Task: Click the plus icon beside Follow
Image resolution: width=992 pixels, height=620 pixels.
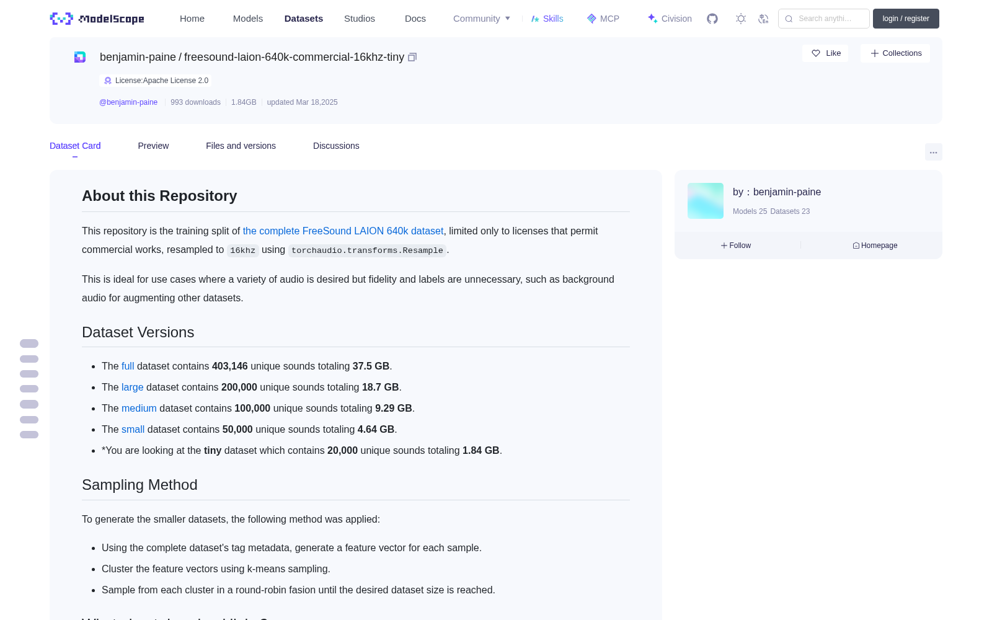Action: click(x=724, y=246)
